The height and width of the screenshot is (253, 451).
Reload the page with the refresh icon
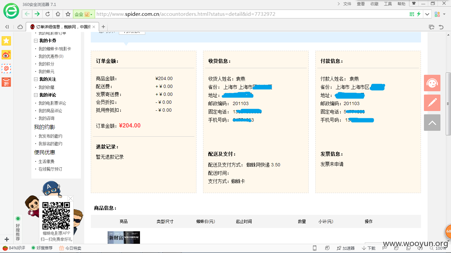click(x=48, y=14)
